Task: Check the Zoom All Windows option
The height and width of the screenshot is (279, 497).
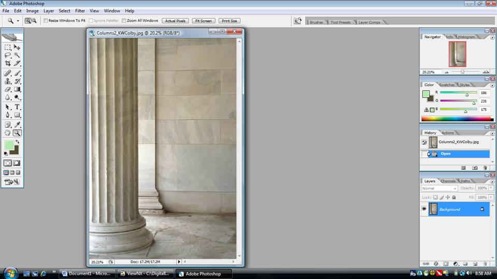Action: (124, 21)
